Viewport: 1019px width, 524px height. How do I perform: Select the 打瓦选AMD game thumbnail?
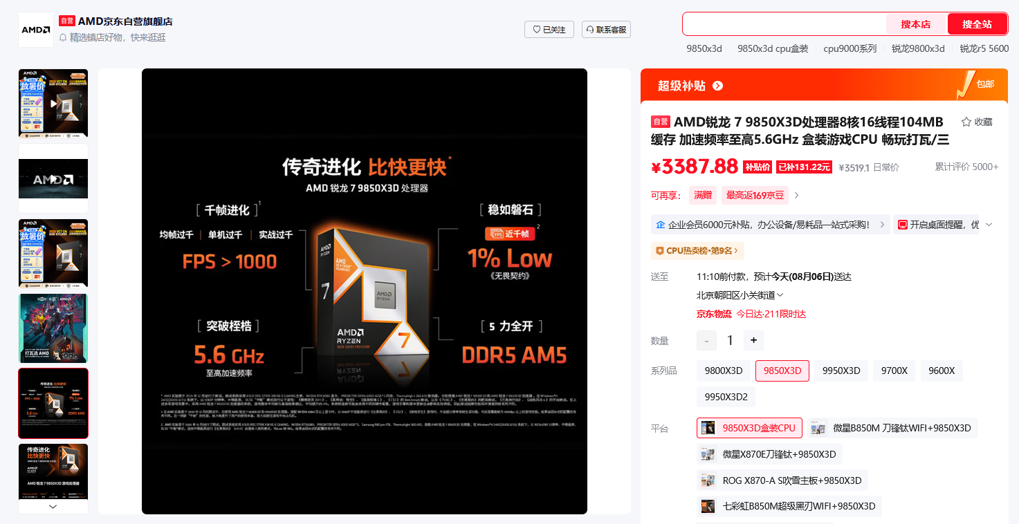click(53, 328)
